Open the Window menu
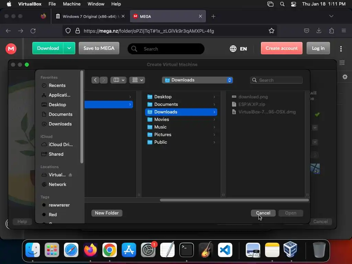Viewport: 352px width, 264px height. pos(96,4)
